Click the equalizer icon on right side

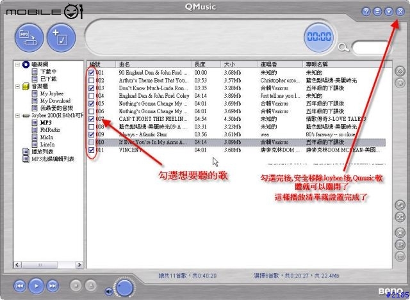[x=400, y=244]
